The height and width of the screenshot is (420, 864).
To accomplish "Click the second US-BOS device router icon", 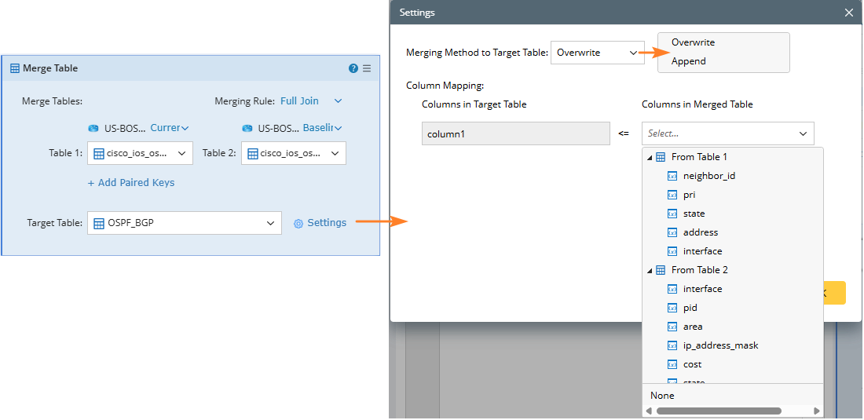I will tap(247, 128).
